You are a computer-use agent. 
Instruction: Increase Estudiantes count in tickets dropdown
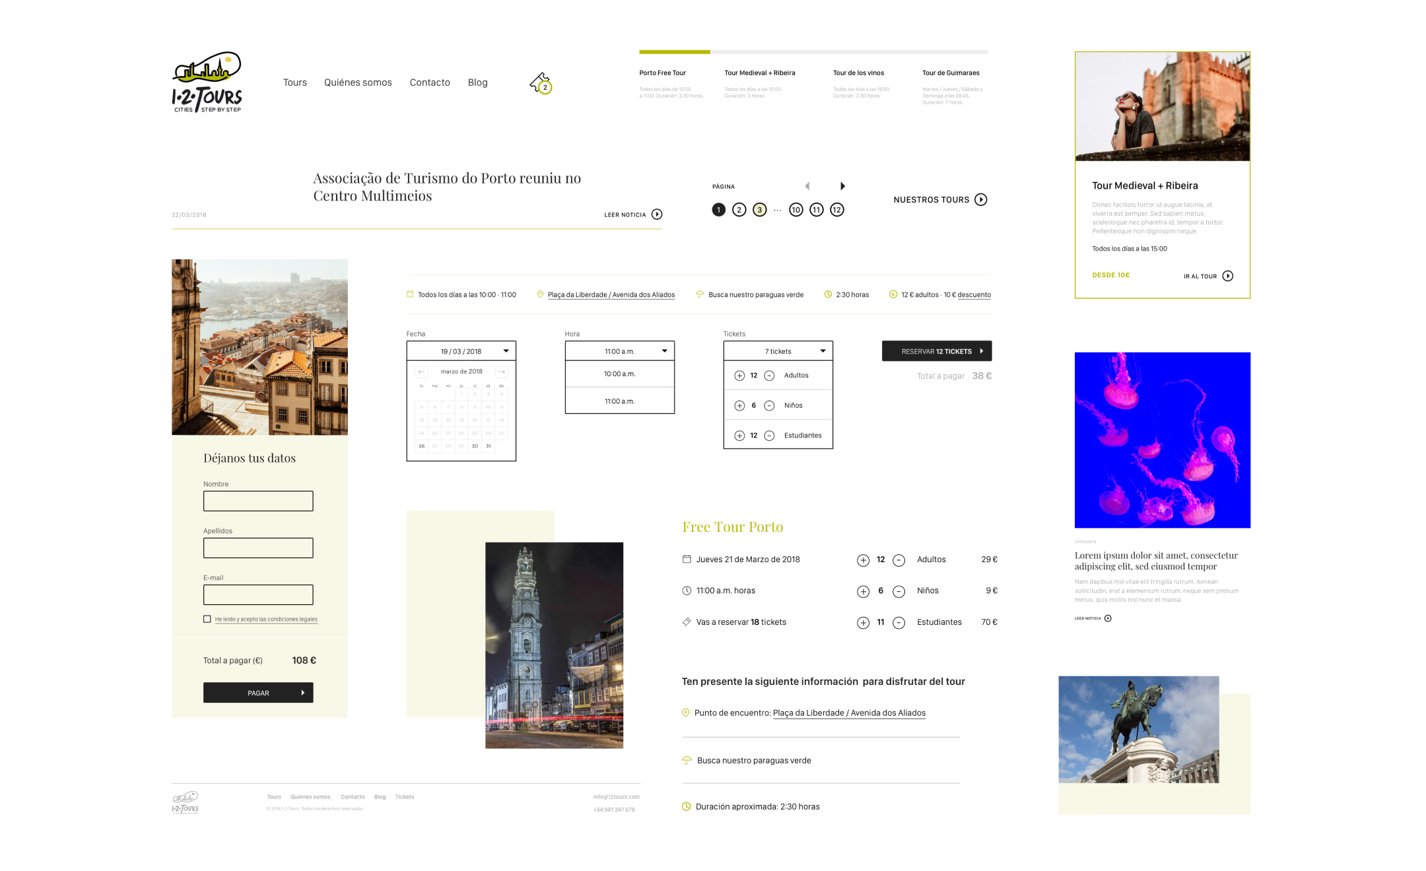coord(739,435)
